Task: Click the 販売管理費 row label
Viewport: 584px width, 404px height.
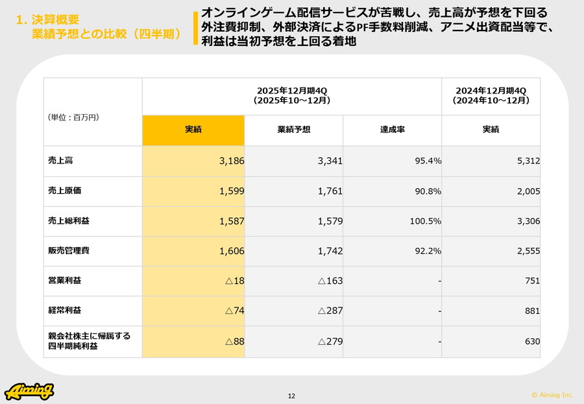Action: 69,251
